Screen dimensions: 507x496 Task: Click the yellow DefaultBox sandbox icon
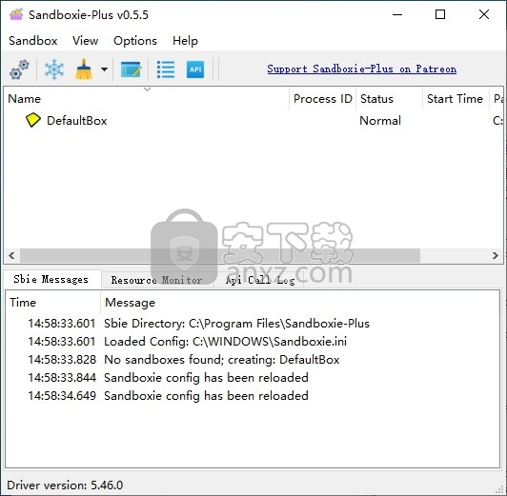[32, 120]
